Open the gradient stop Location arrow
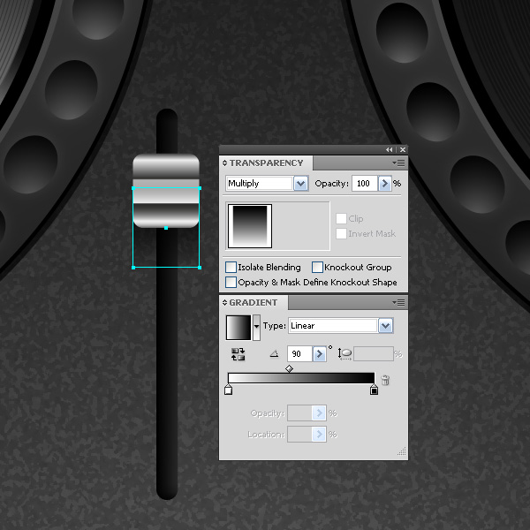This screenshot has height=530, width=530. (x=319, y=434)
